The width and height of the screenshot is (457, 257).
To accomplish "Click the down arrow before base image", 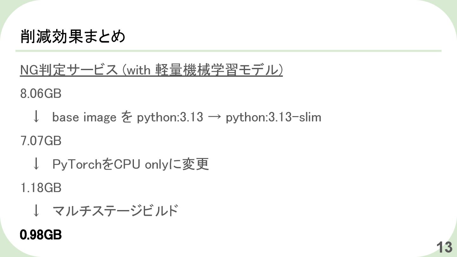I will tap(36, 117).
